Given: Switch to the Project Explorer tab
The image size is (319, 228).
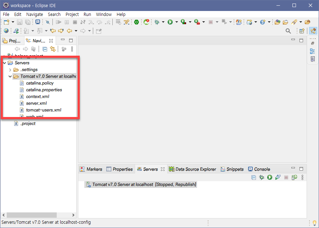Looking at the screenshot, I should point(12,41).
